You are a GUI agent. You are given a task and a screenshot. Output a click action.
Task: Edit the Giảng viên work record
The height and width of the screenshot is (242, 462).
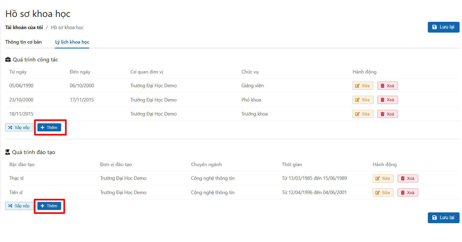362,86
